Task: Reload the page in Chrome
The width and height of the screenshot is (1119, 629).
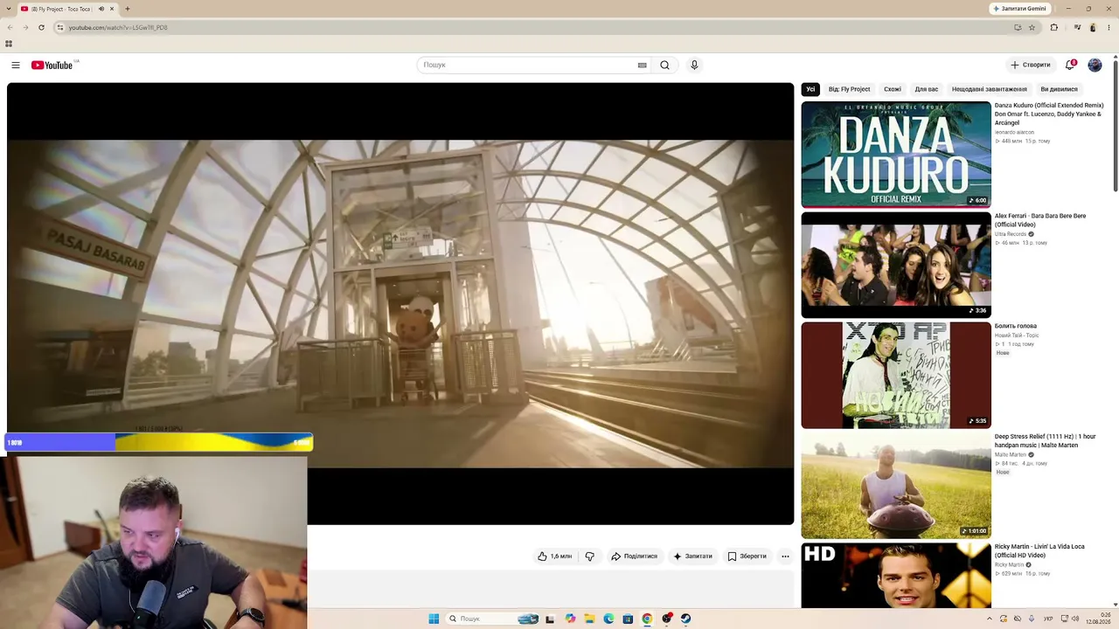Action: pos(39,27)
